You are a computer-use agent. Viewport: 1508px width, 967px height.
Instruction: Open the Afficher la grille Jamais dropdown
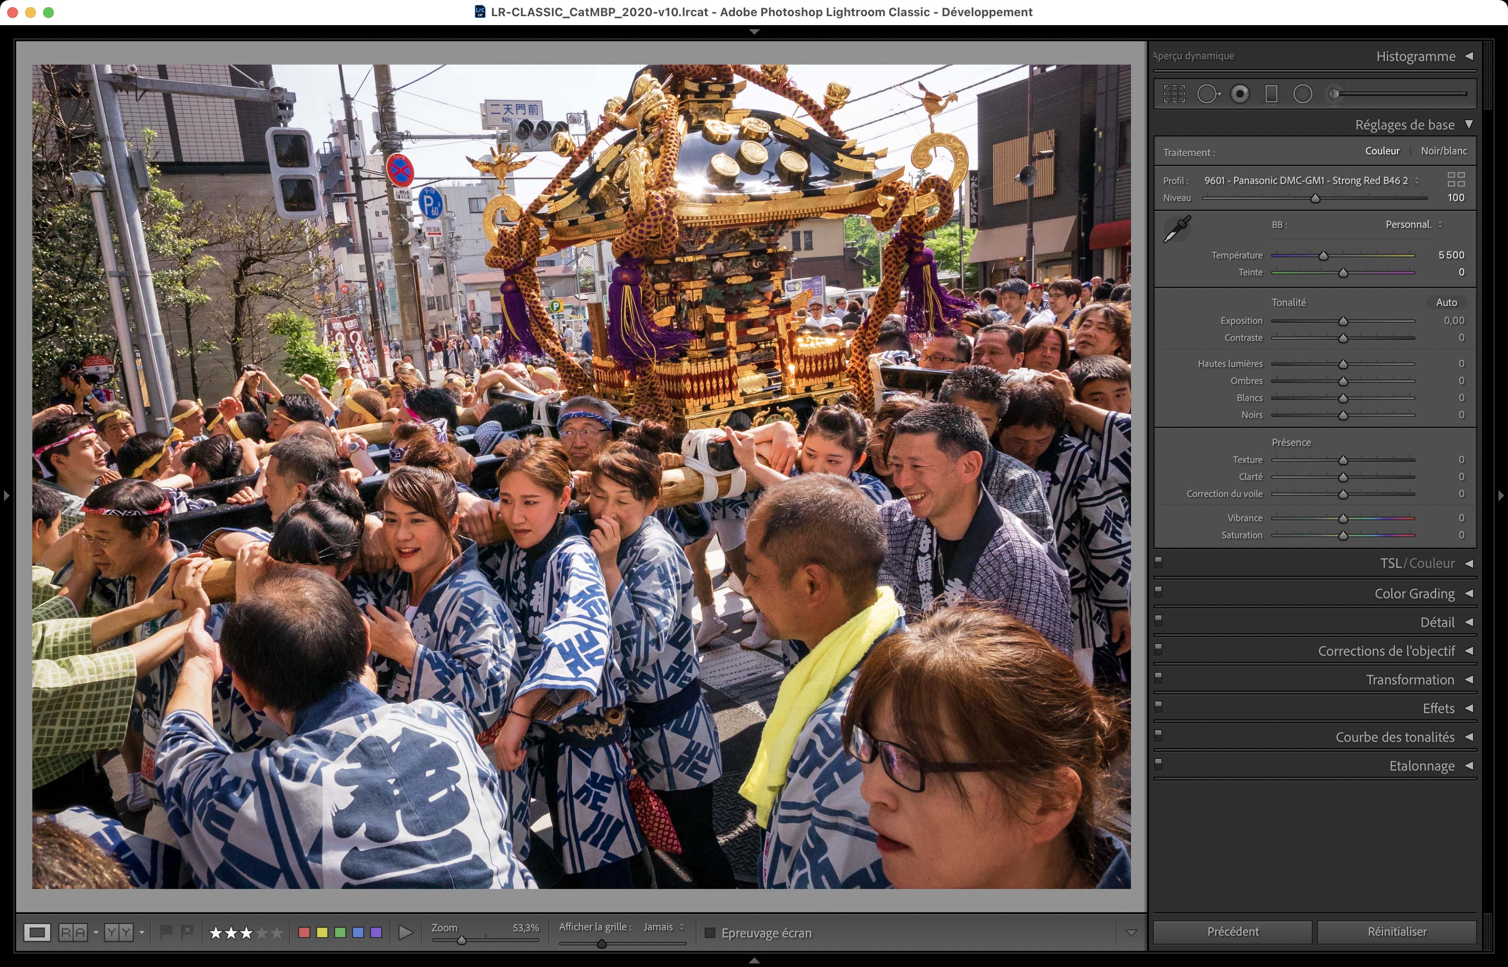pos(663,927)
